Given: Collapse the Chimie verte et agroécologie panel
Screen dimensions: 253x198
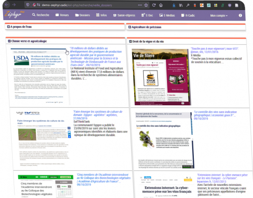Looking at the screenshot, I should (x=9, y=41).
